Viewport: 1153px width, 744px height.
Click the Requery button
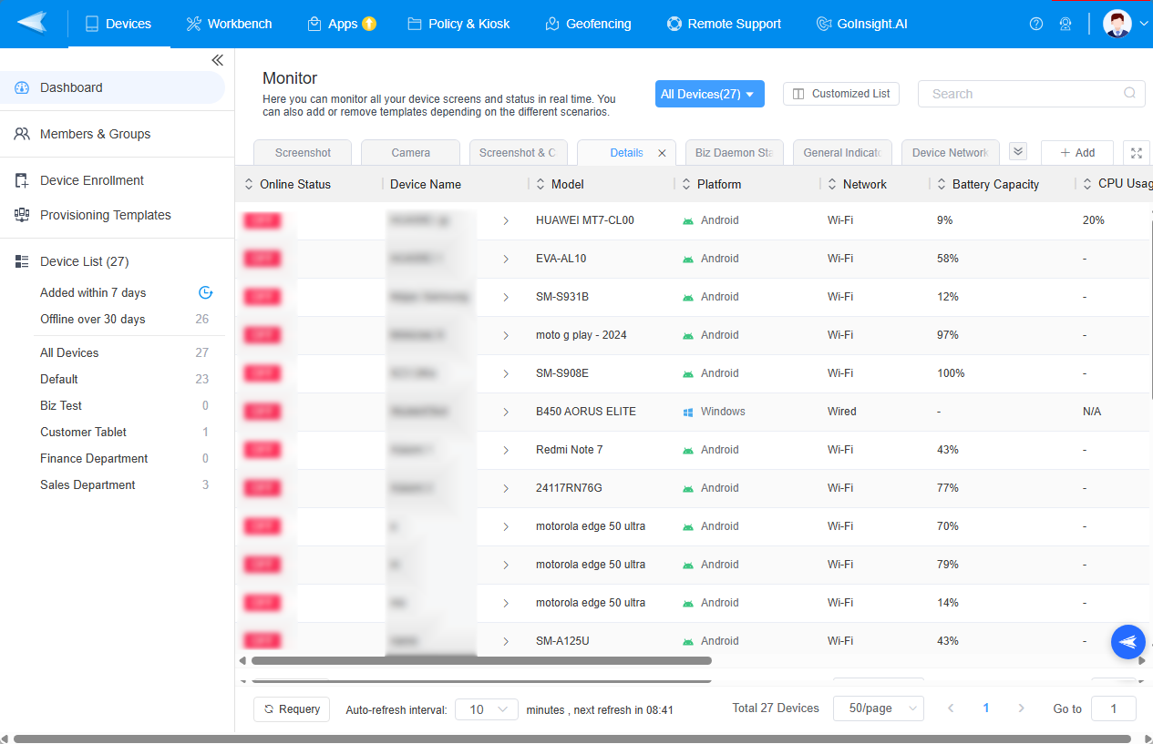(292, 709)
